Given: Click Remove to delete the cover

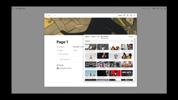Looking at the screenshot, I should click(131, 36).
